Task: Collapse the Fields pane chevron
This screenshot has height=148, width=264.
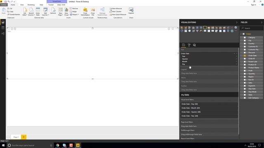Action: coord(262,22)
